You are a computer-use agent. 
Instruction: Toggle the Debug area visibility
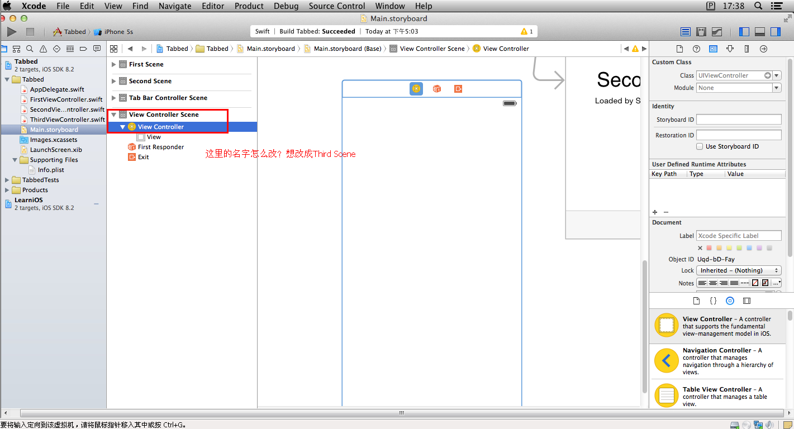click(760, 32)
